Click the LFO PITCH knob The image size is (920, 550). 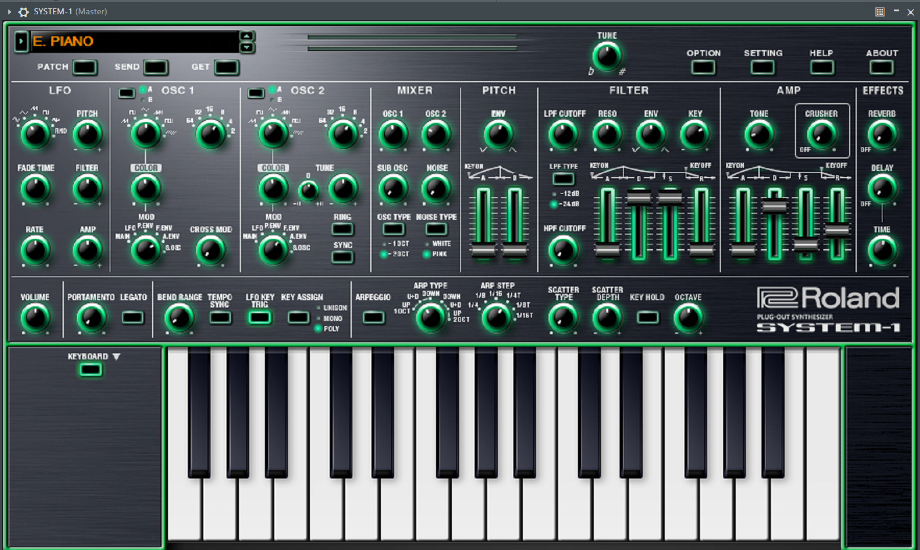87,135
